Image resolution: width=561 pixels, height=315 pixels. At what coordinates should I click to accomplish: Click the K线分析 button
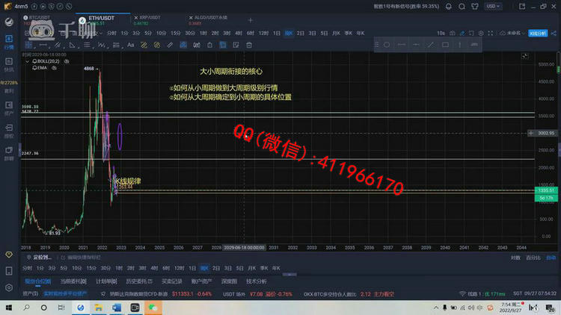[x=539, y=33]
